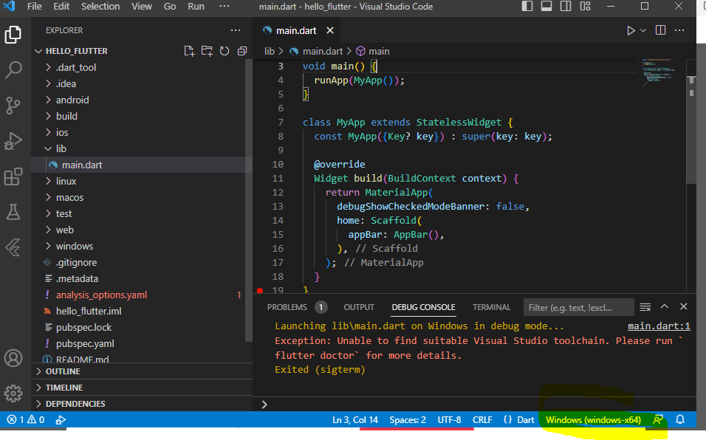706x440 pixels.
Task: Open the Flutter sidebar view
Action: (13, 247)
